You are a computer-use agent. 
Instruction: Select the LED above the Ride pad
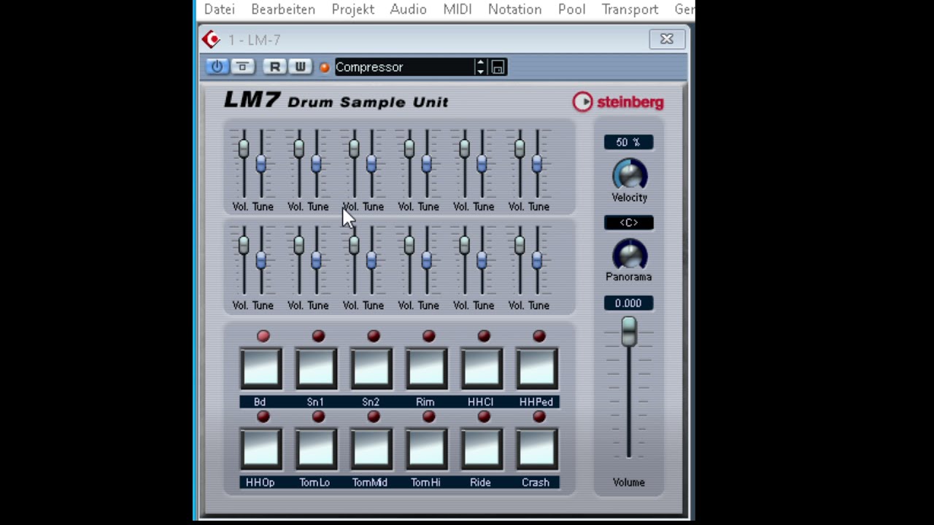click(x=484, y=416)
